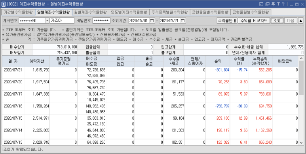The width and height of the screenshot is (306, 154).
Task: Click the T font size icon
Action: click(x=278, y=4)
